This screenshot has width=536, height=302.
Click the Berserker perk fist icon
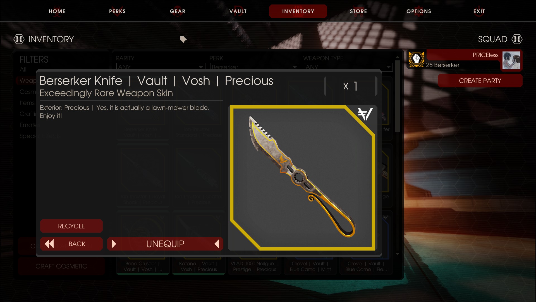tap(416, 59)
